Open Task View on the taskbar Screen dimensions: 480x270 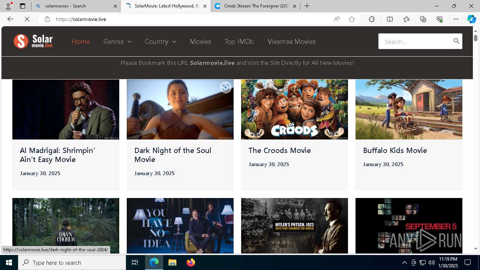tap(135, 262)
